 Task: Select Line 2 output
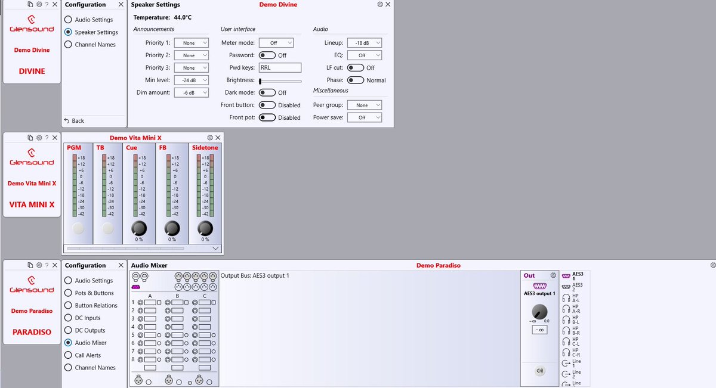point(572,374)
